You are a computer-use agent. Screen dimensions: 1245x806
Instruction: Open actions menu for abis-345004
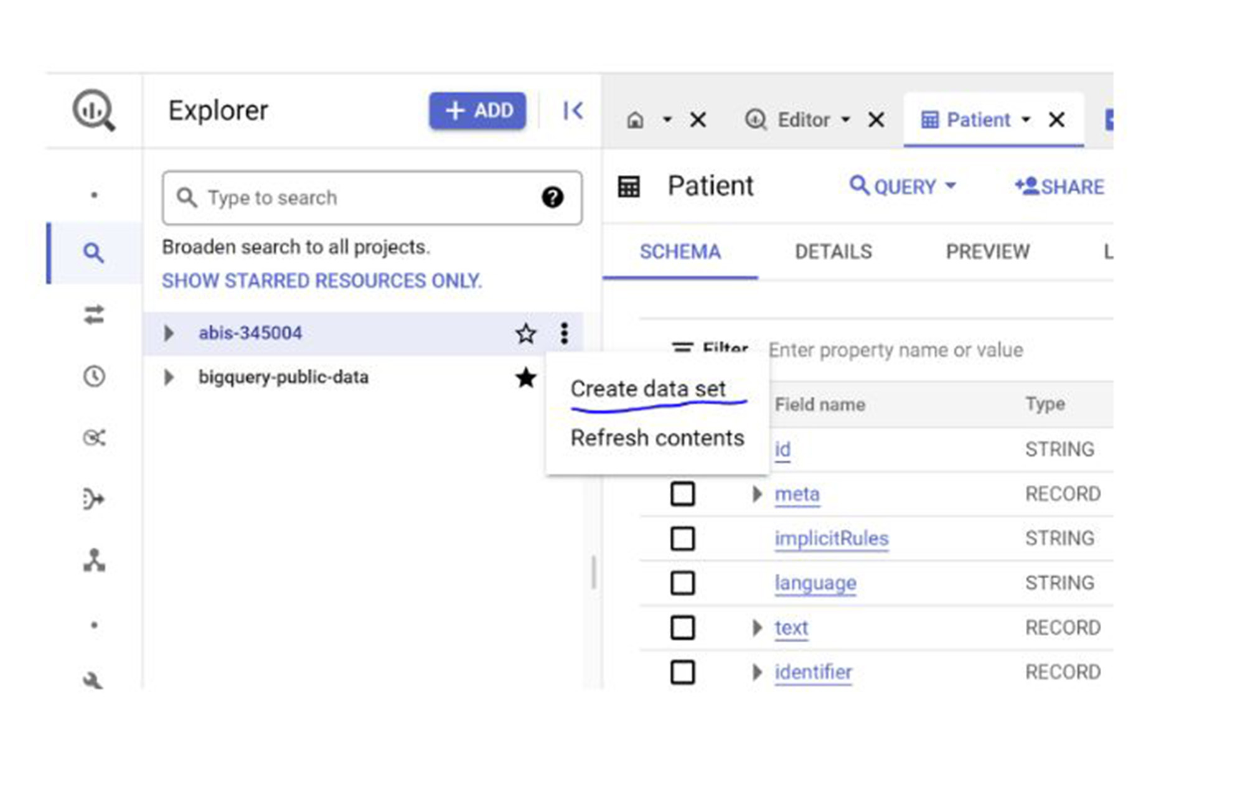click(x=564, y=334)
